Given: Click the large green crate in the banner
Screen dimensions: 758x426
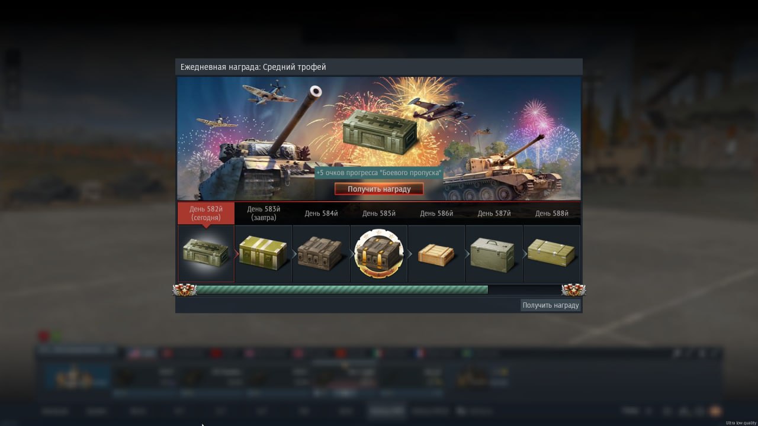Looking at the screenshot, I should [x=380, y=131].
